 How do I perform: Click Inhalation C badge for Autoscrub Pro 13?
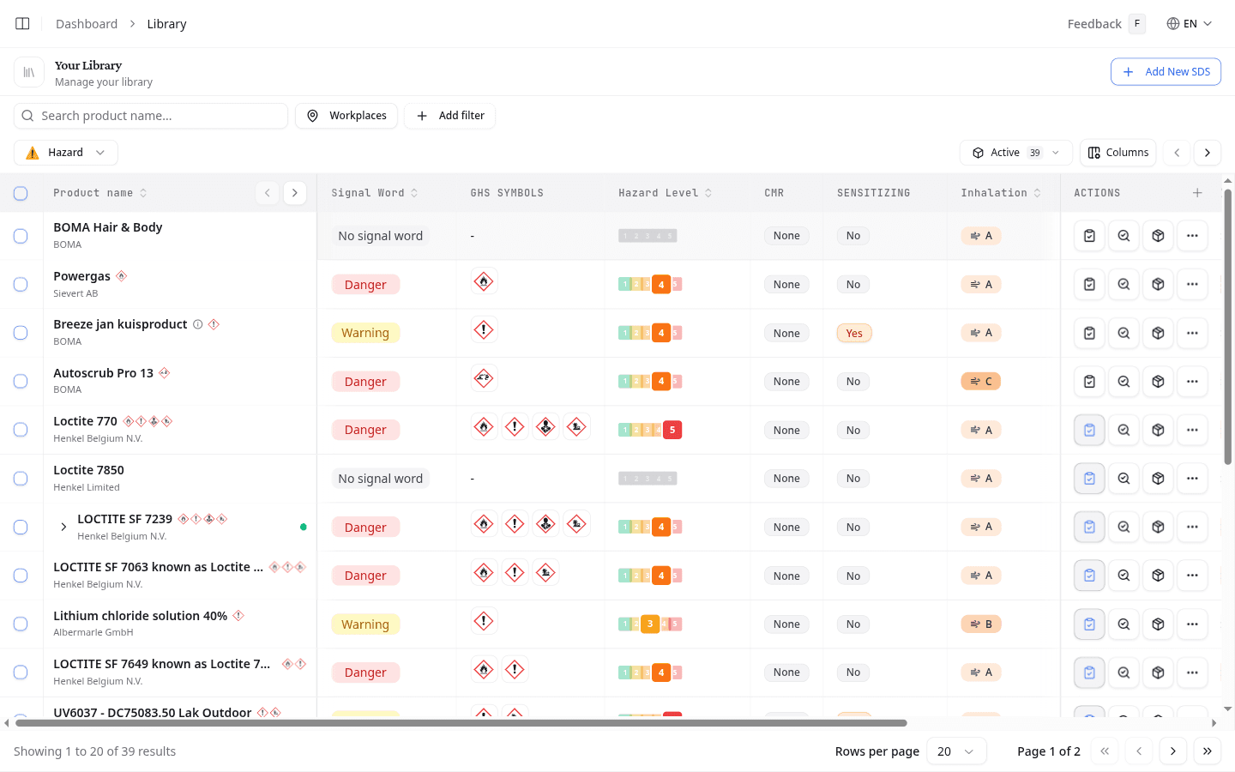pyautogui.click(x=981, y=381)
